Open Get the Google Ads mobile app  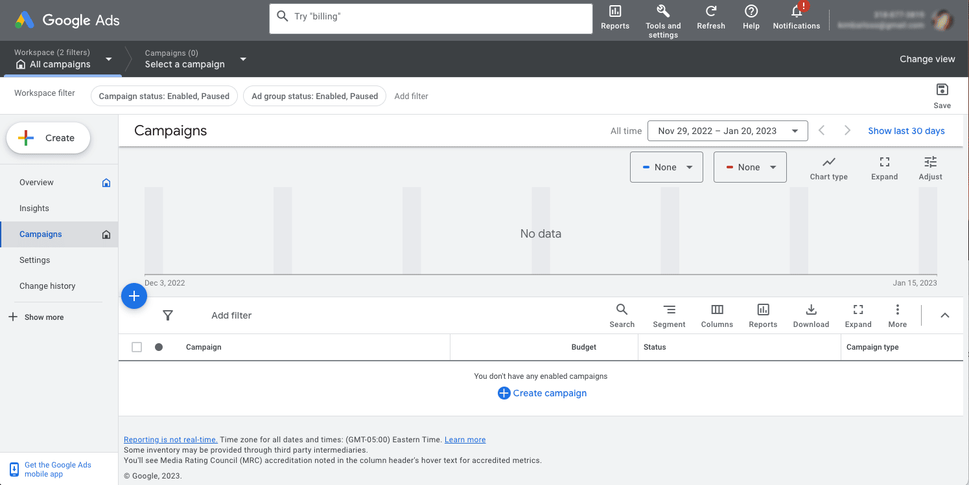click(51, 469)
